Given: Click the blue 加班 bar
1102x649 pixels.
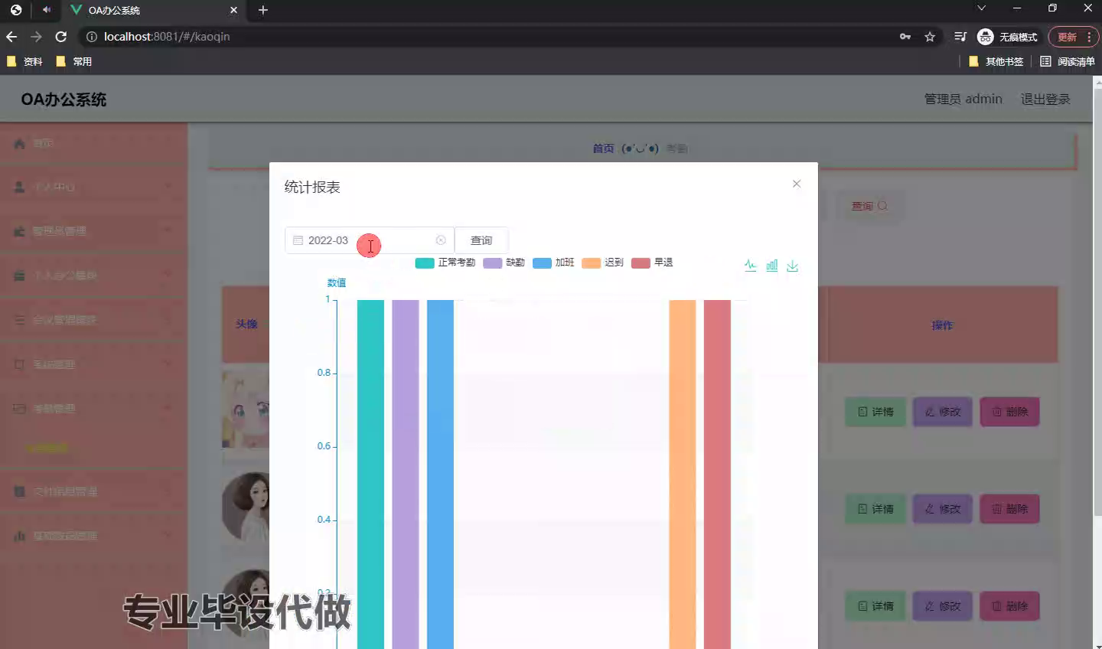Looking at the screenshot, I should click(x=440, y=475).
